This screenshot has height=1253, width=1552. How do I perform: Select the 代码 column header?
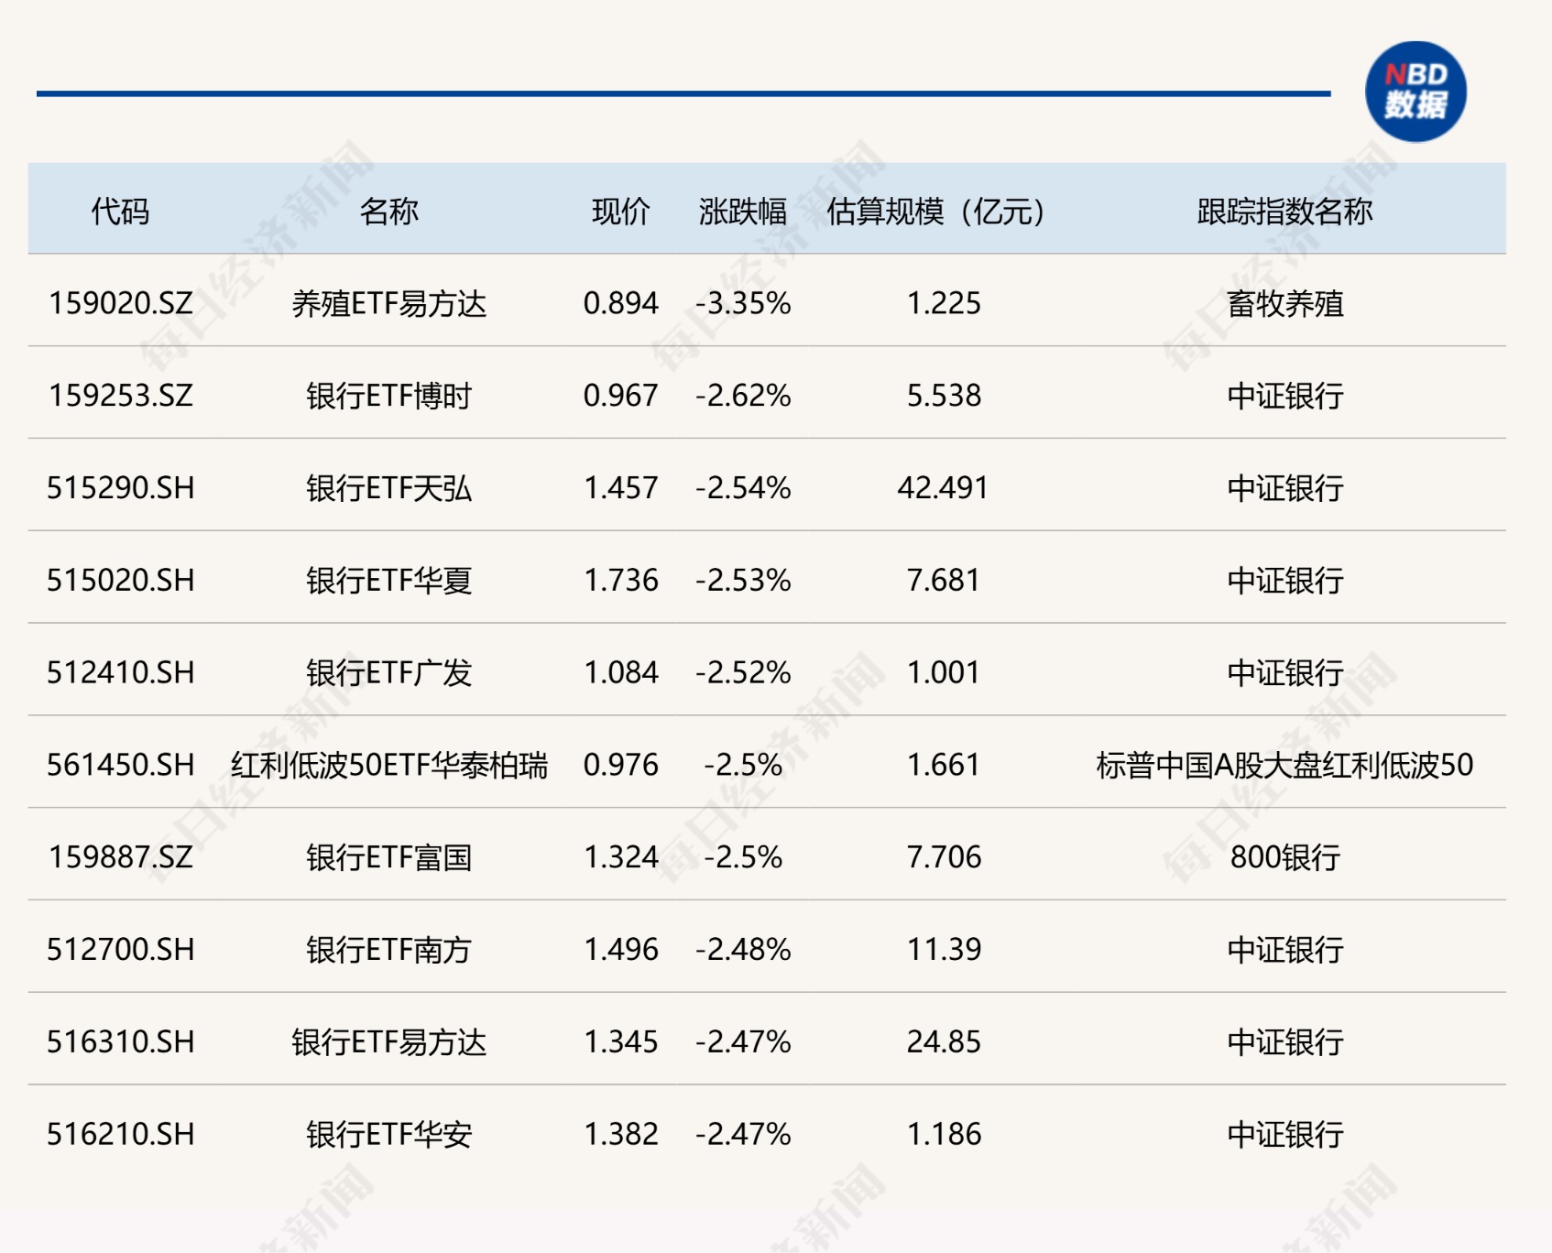(120, 212)
